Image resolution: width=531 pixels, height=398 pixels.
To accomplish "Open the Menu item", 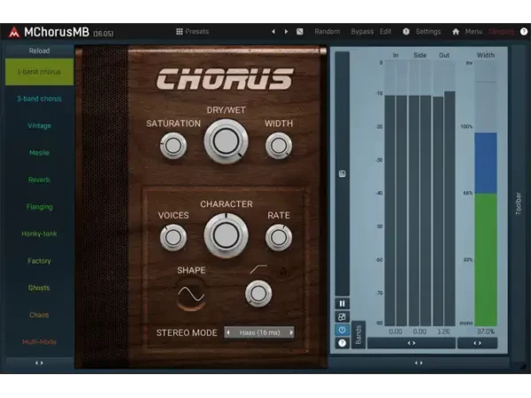I will click(473, 32).
